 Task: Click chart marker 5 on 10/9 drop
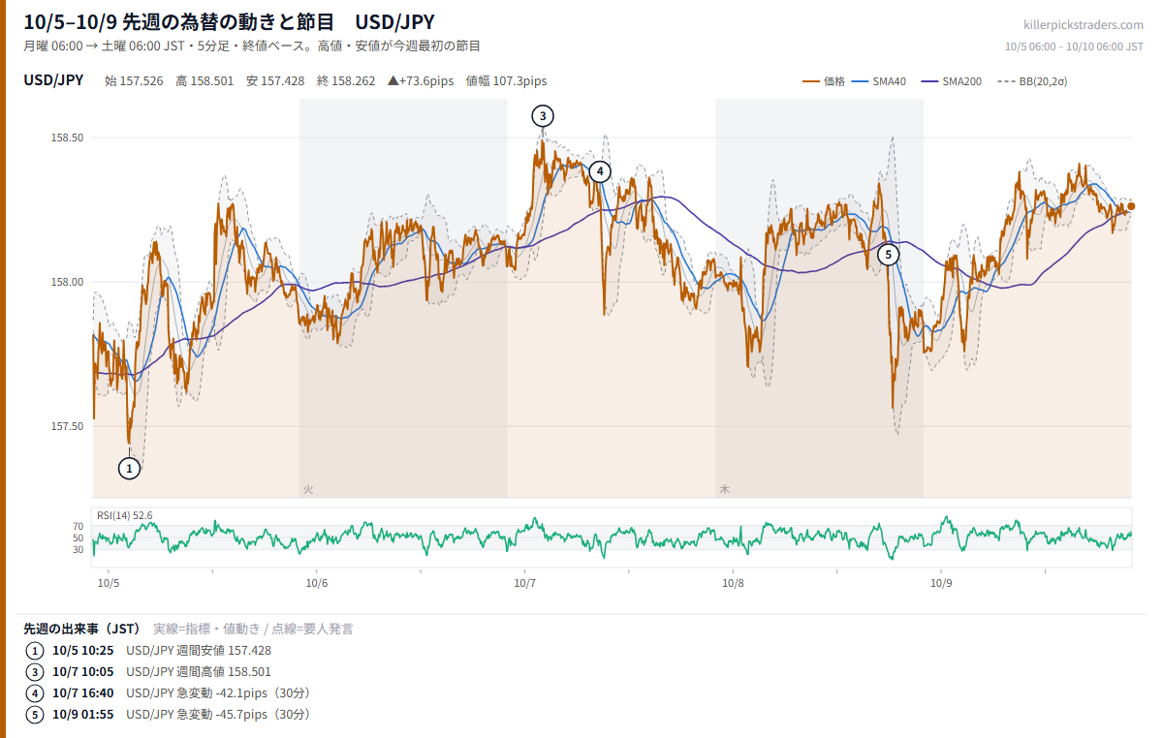(x=889, y=255)
